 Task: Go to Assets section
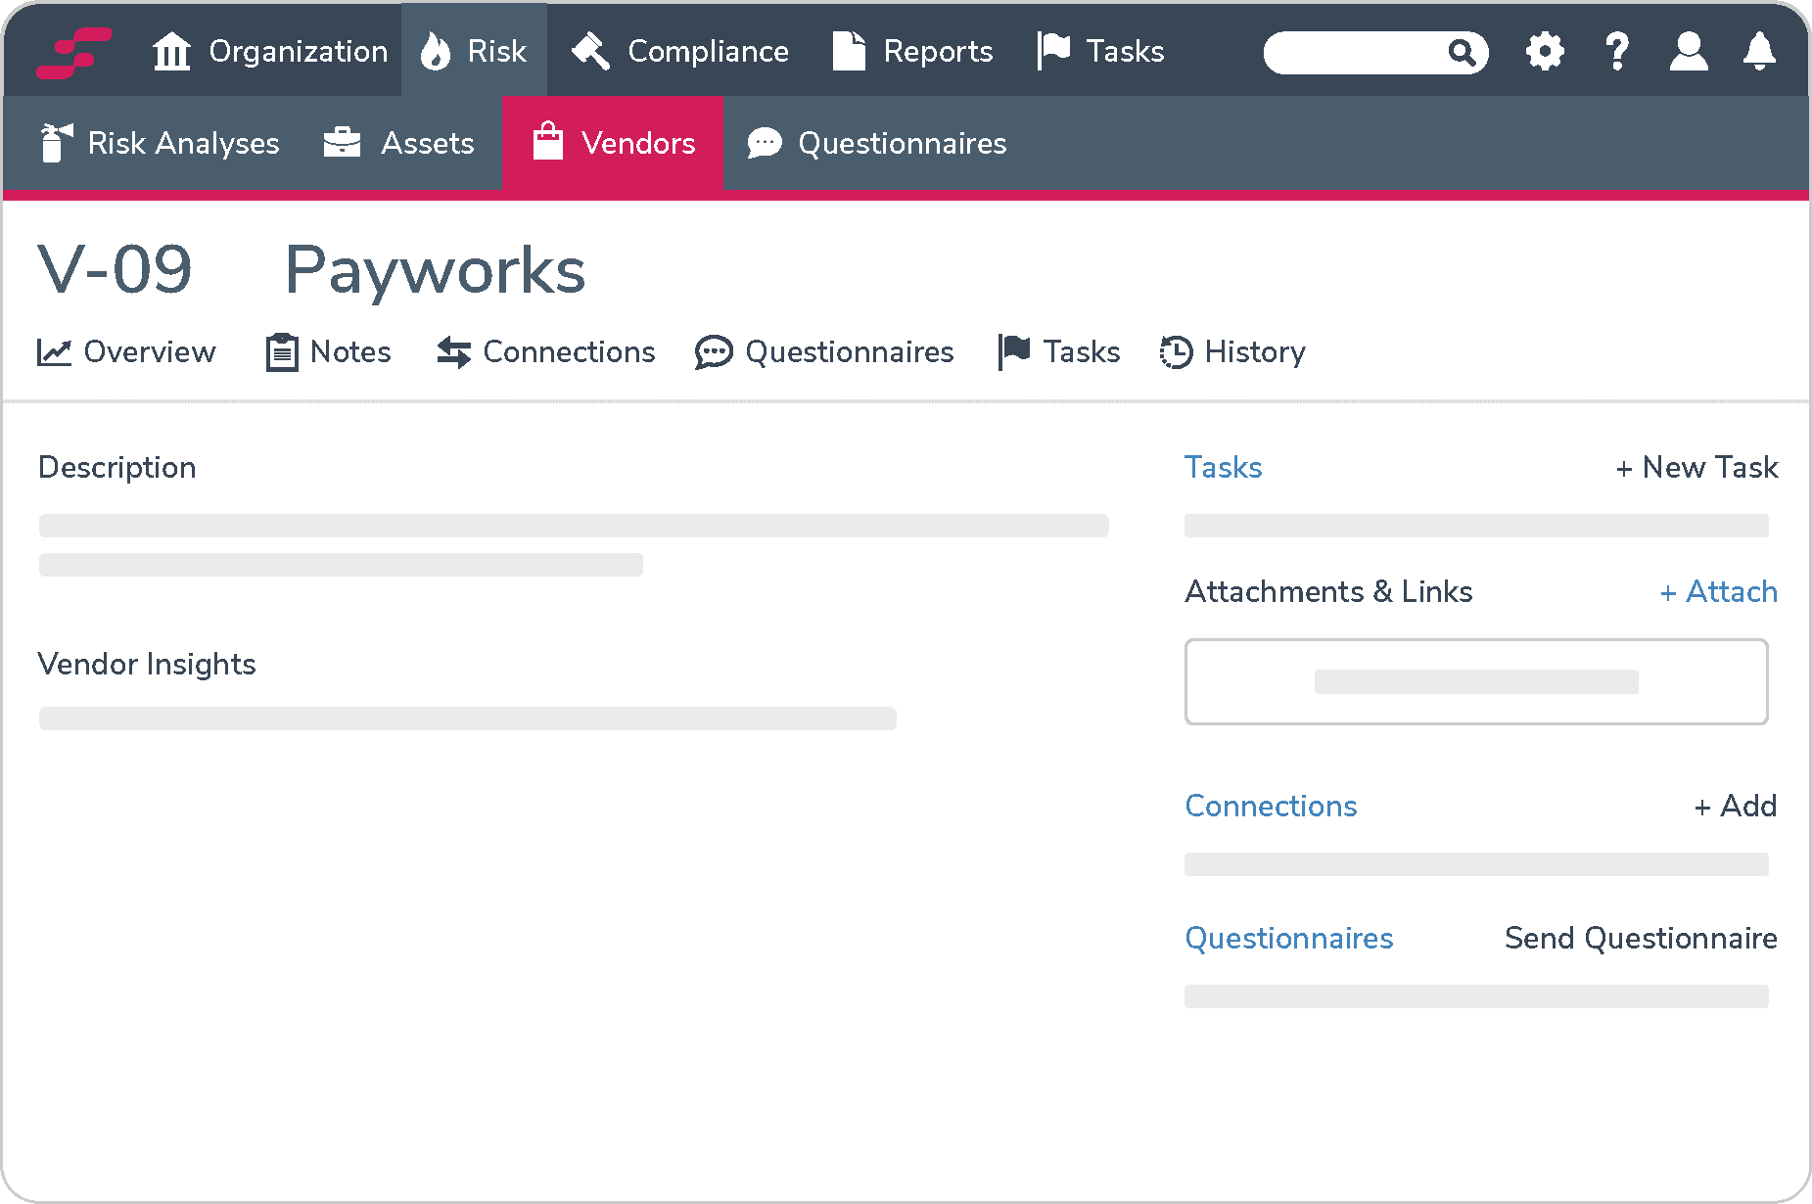tap(398, 143)
